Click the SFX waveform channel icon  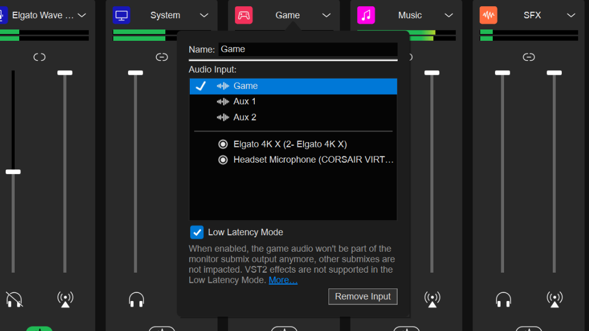pos(488,15)
